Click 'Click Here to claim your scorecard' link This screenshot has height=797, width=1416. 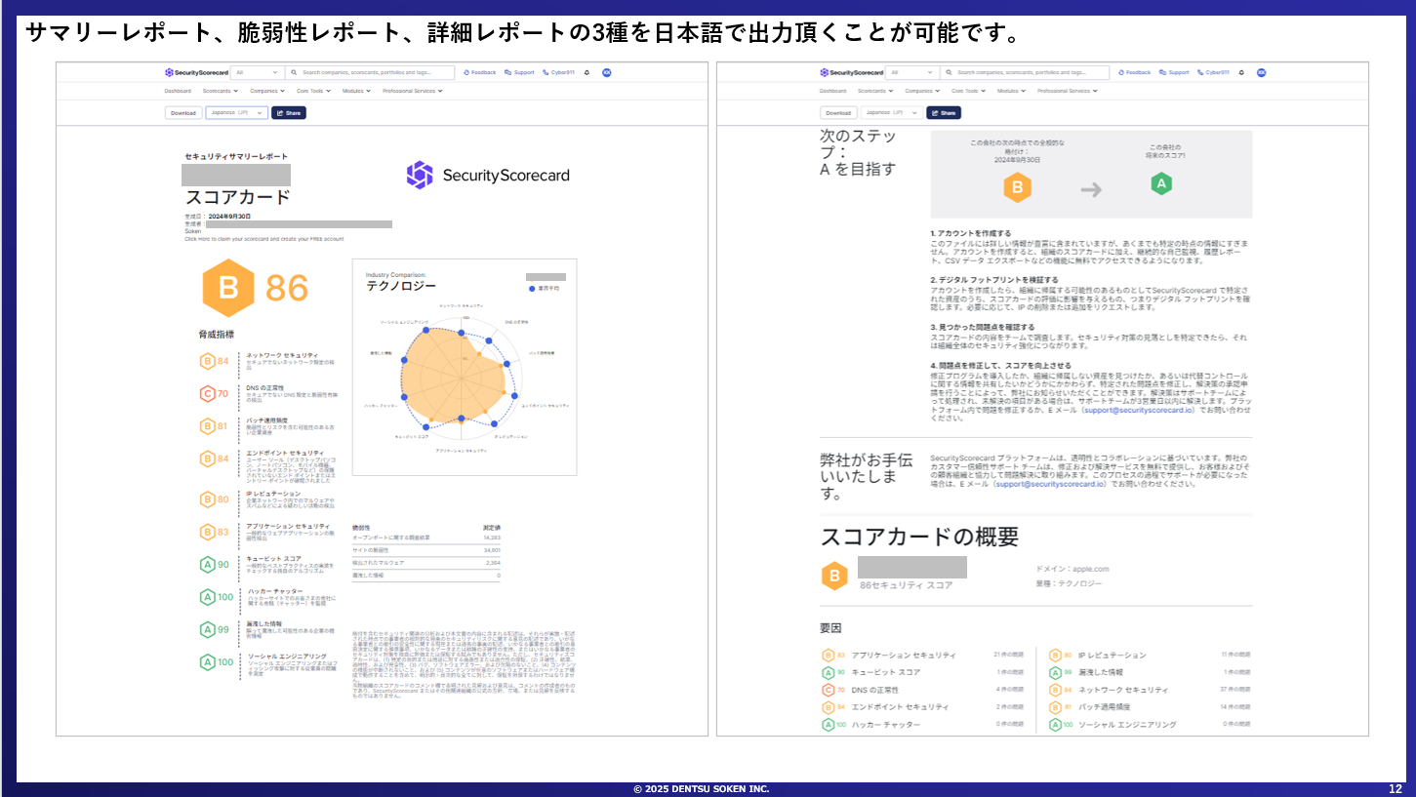coord(263,238)
